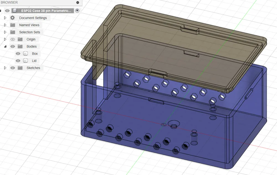The width and height of the screenshot is (277, 175).
Task: Click the Lid body cylinder icon
Action: pyautogui.click(x=25, y=60)
